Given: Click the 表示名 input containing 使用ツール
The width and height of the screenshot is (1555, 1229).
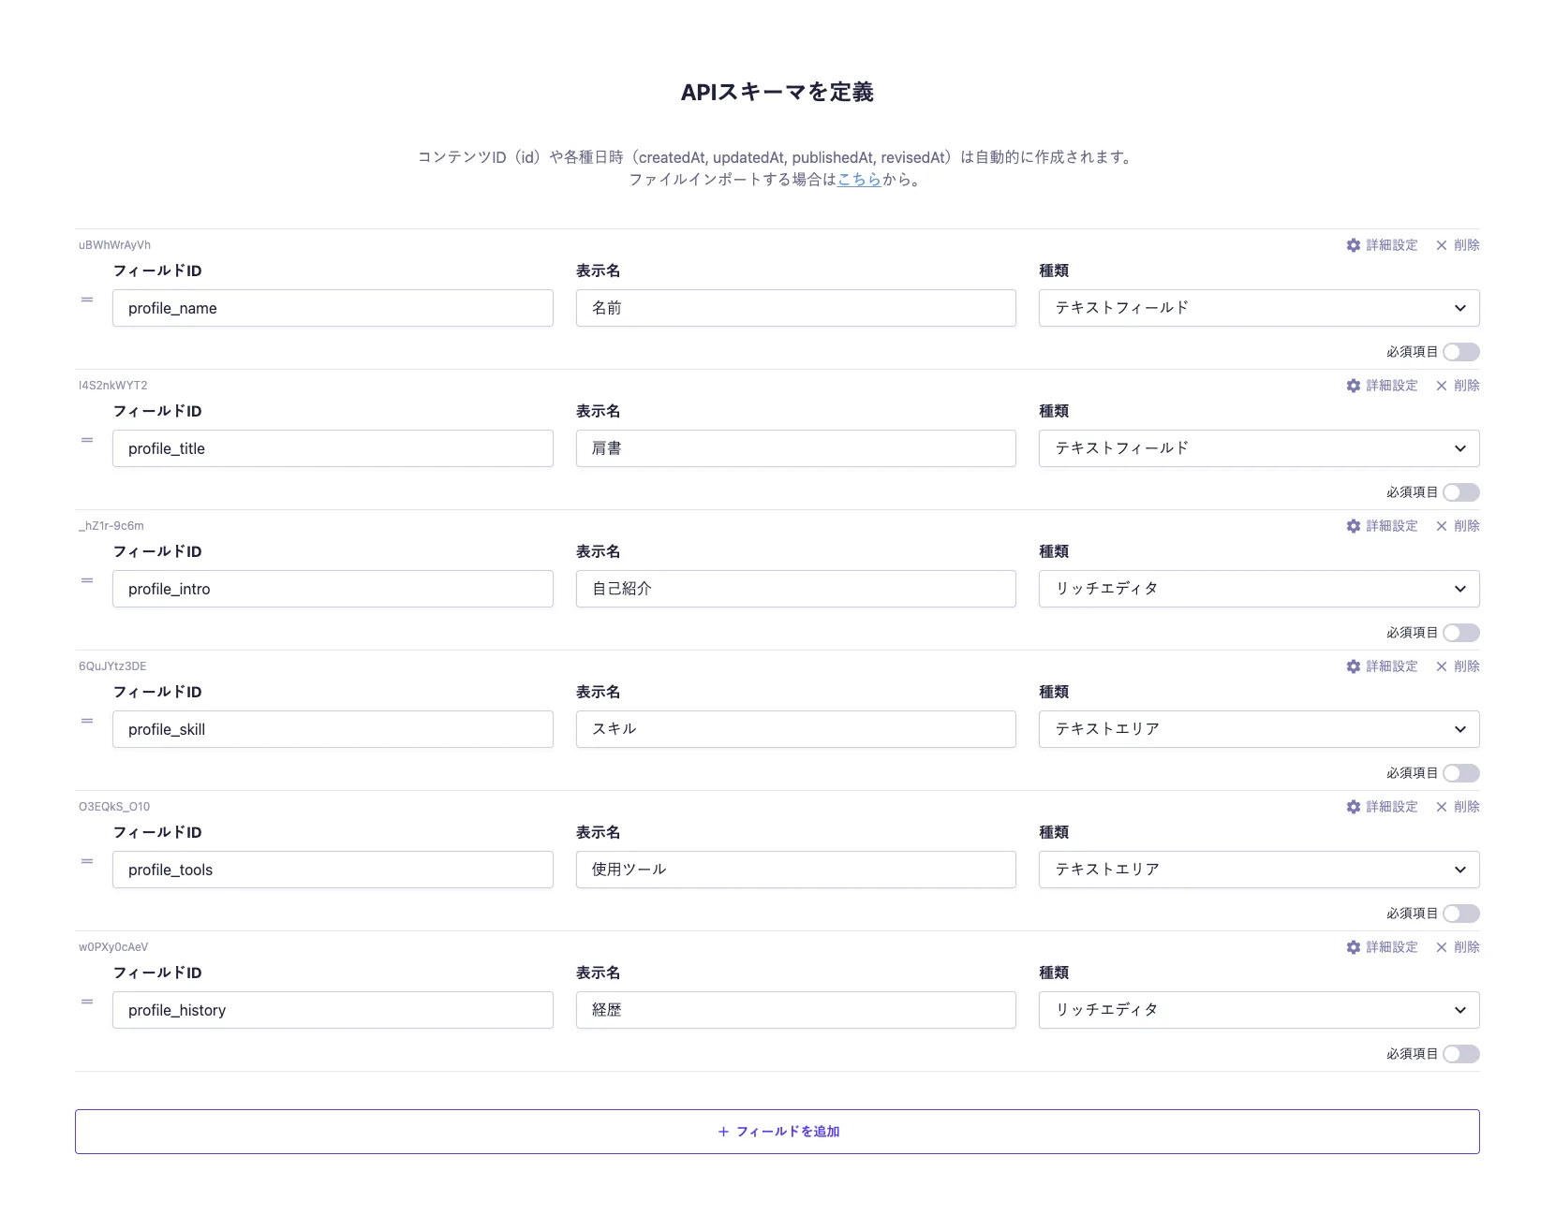Looking at the screenshot, I should point(795,870).
